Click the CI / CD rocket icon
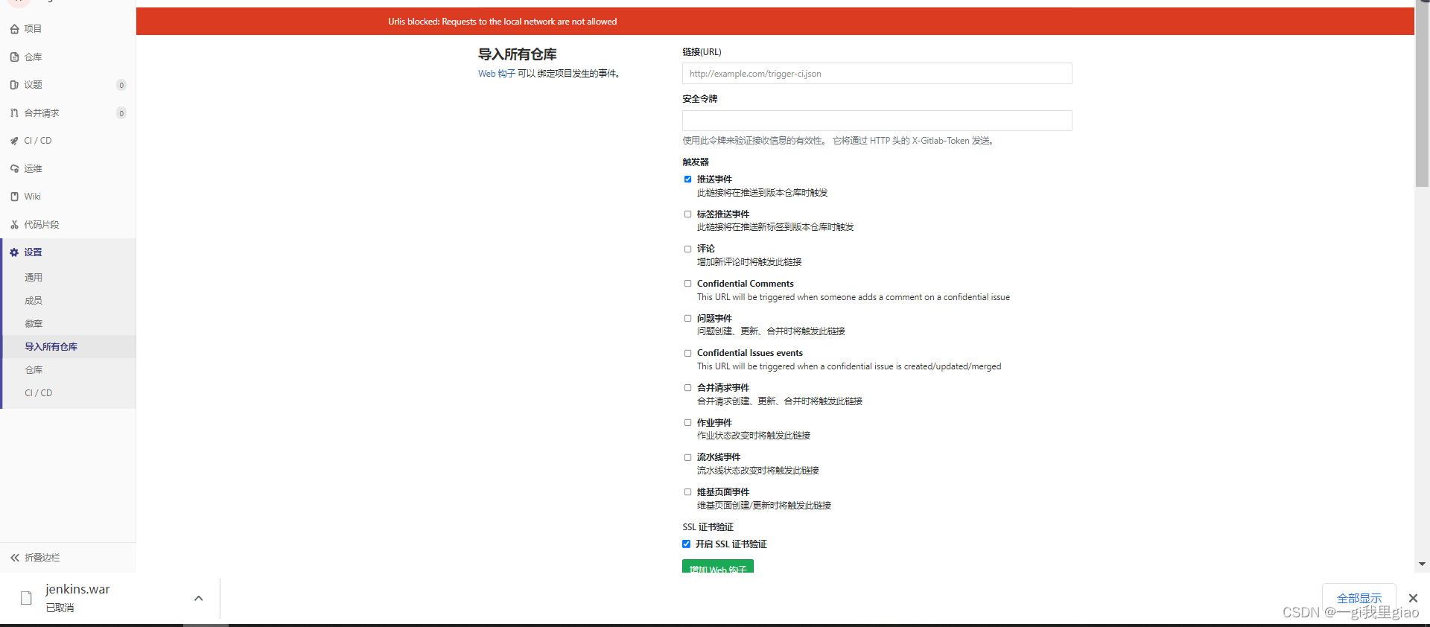Viewport: 1430px width, 627px height. pos(14,141)
